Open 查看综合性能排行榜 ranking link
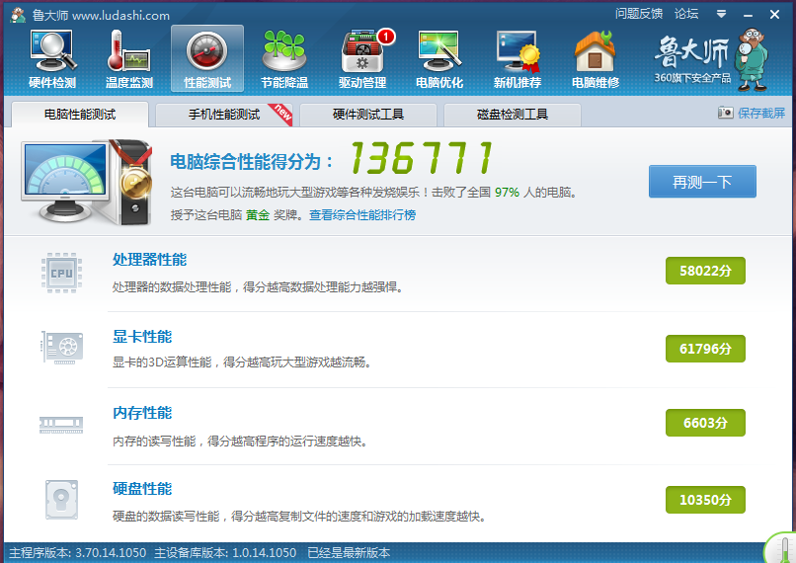The image size is (796, 563). tap(362, 214)
